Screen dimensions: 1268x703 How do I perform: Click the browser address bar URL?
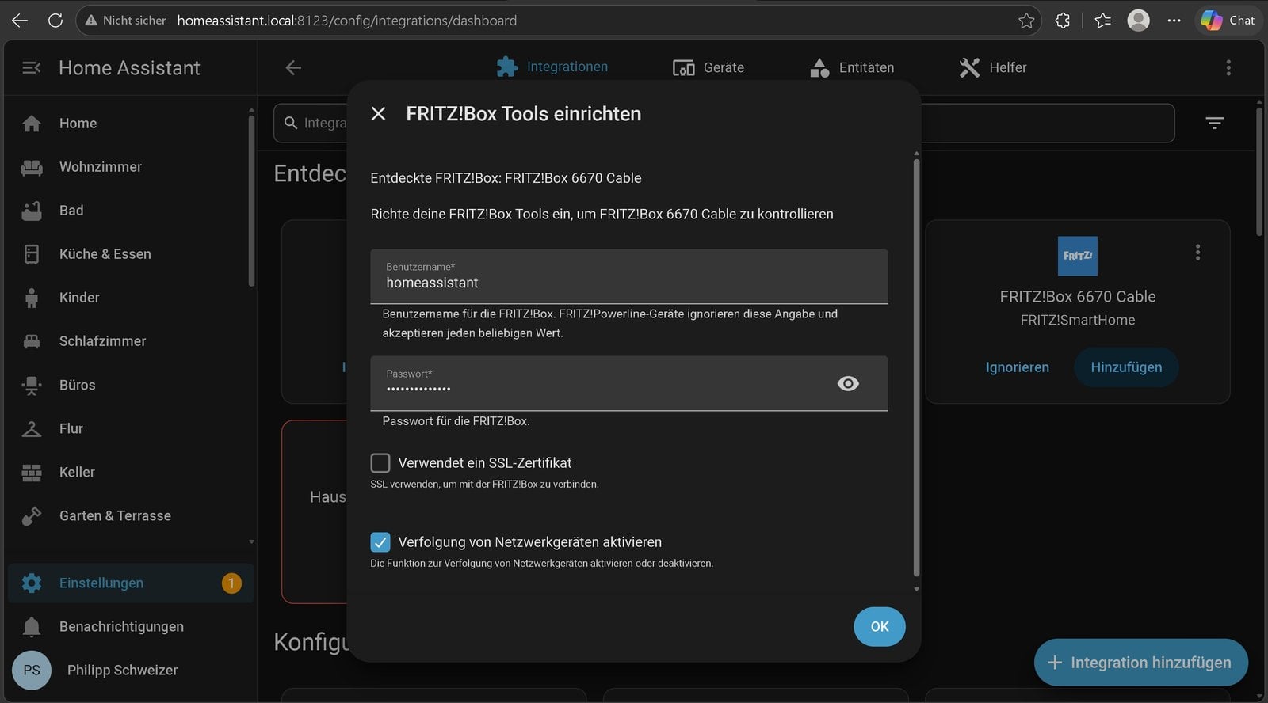(x=347, y=21)
